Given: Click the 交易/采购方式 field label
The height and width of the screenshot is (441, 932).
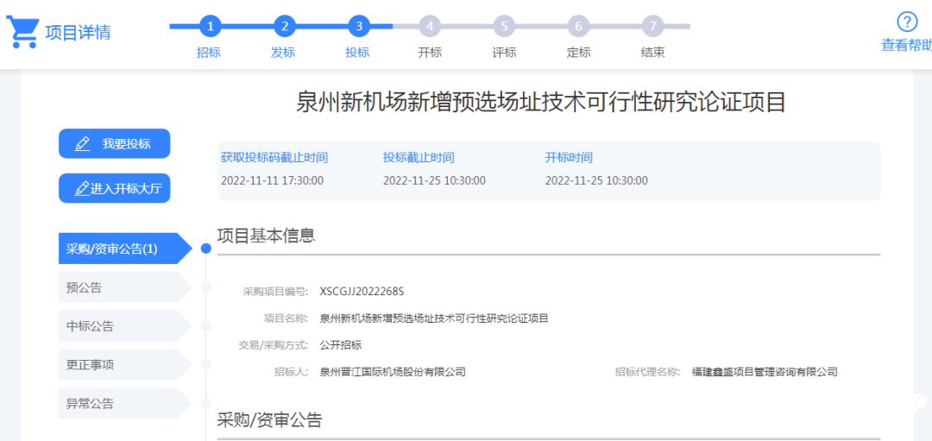Looking at the screenshot, I should click(x=272, y=345).
